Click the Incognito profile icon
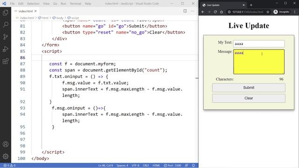This screenshot has width=299, height=168. click(x=281, y=12)
